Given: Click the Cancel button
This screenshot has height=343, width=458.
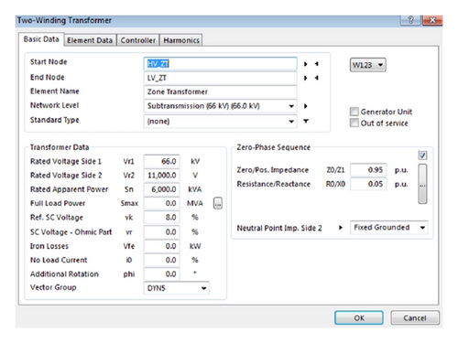Looking at the screenshot, I should click(x=415, y=318).
